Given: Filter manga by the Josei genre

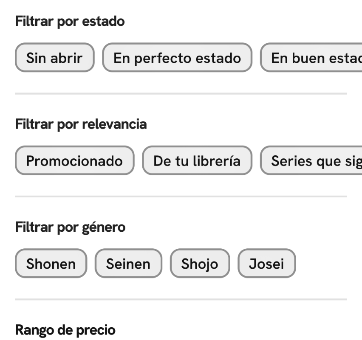Looking at the screenshot, I should (266, 263).
